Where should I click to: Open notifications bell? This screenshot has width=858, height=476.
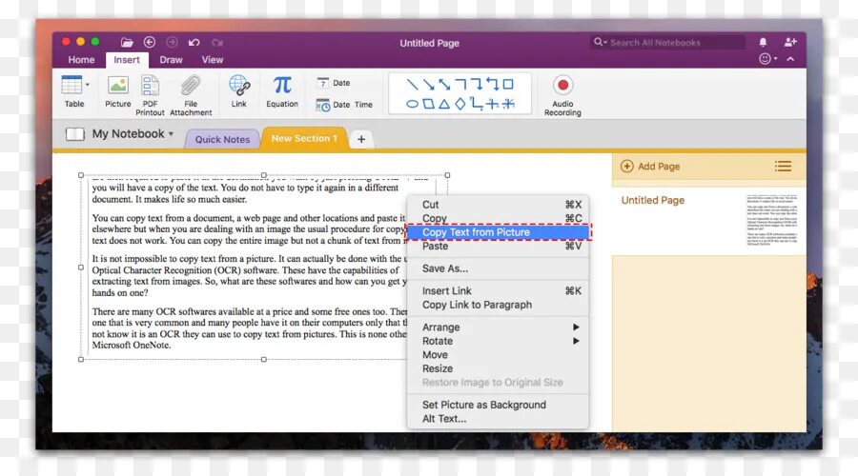point(763,42)
